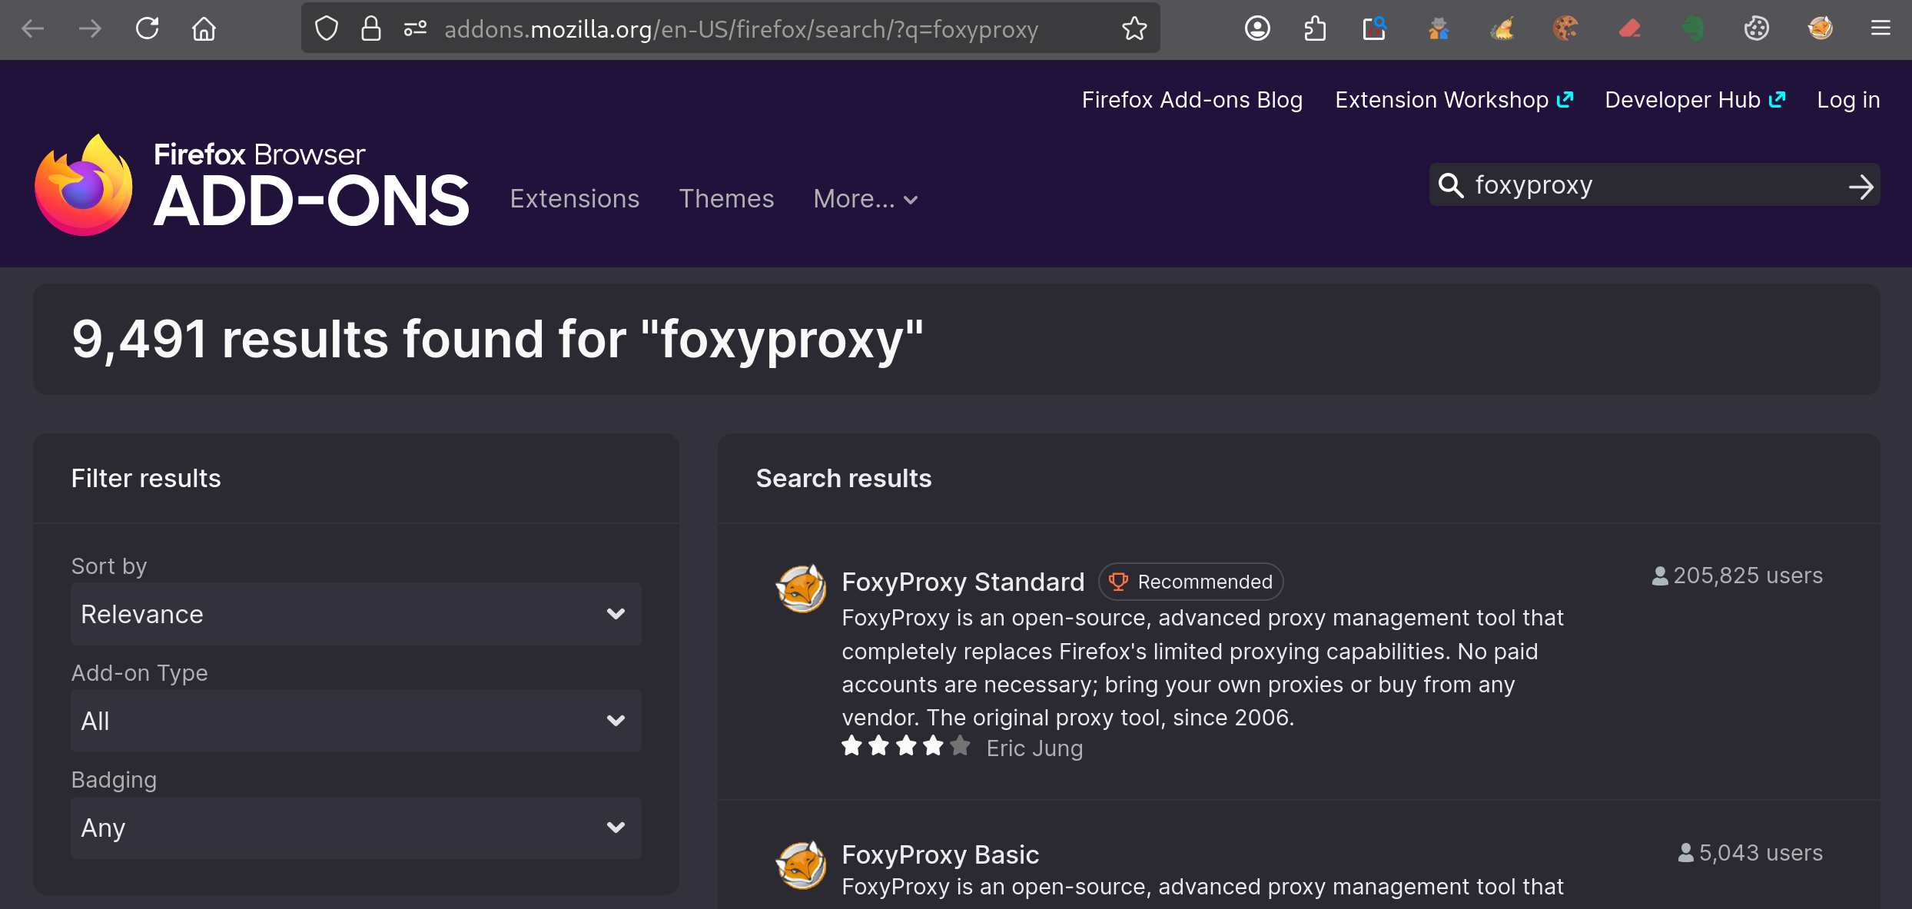Screen dimensions: 1912x909
Task: Go back to the previous page
Action: coord(33,29)
